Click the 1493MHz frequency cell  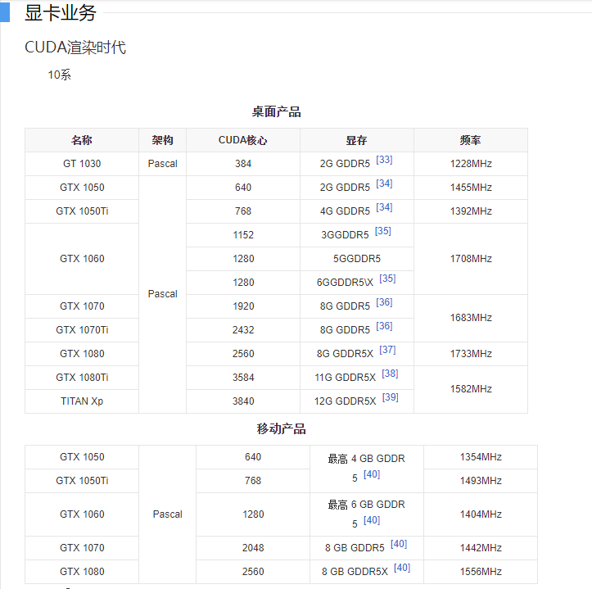(481, 481)
